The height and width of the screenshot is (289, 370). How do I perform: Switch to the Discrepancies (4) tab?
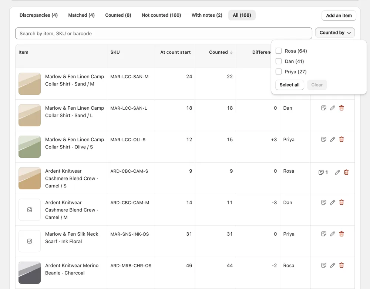coord(38,15)
